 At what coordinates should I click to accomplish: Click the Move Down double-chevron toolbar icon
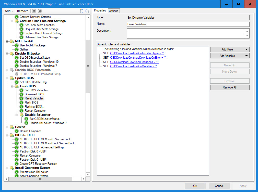pyautogui.click(x=40, y=11)
